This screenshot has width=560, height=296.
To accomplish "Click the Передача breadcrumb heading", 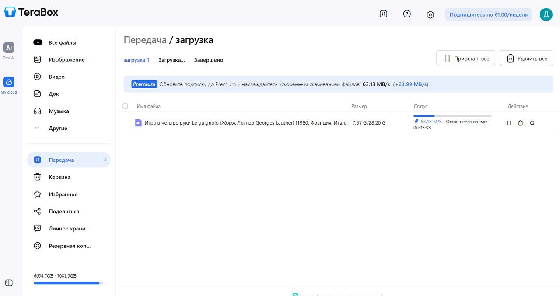I will point(145,40).
